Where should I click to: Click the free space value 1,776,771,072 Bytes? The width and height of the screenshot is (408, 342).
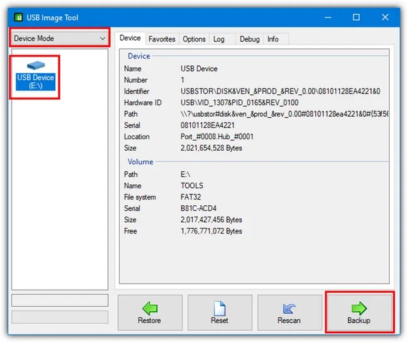pyautogui.click(x=211, y=231)
